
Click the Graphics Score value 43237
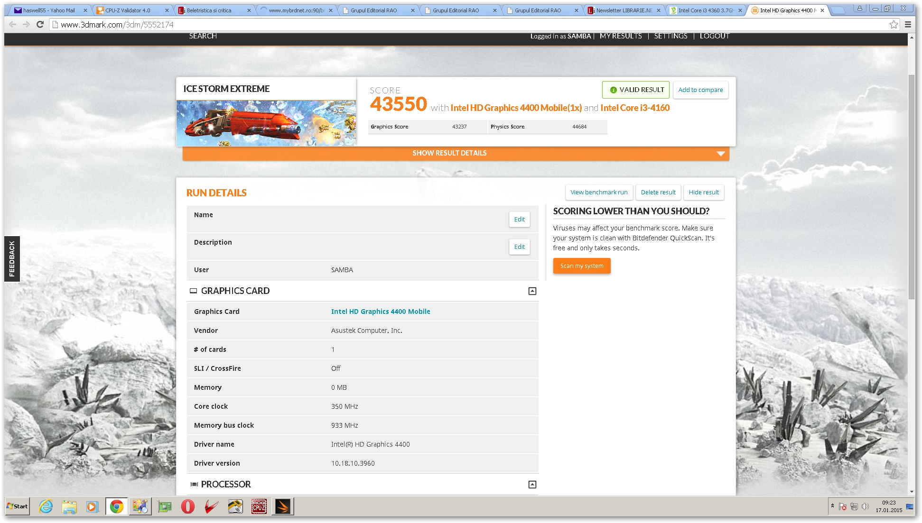click(459, 127)
